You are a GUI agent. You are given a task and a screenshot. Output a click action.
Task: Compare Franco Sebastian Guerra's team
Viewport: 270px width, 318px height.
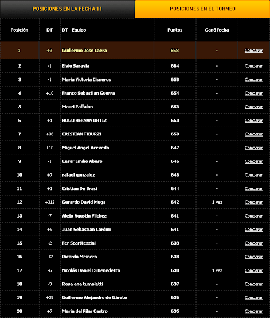point(253,94)
